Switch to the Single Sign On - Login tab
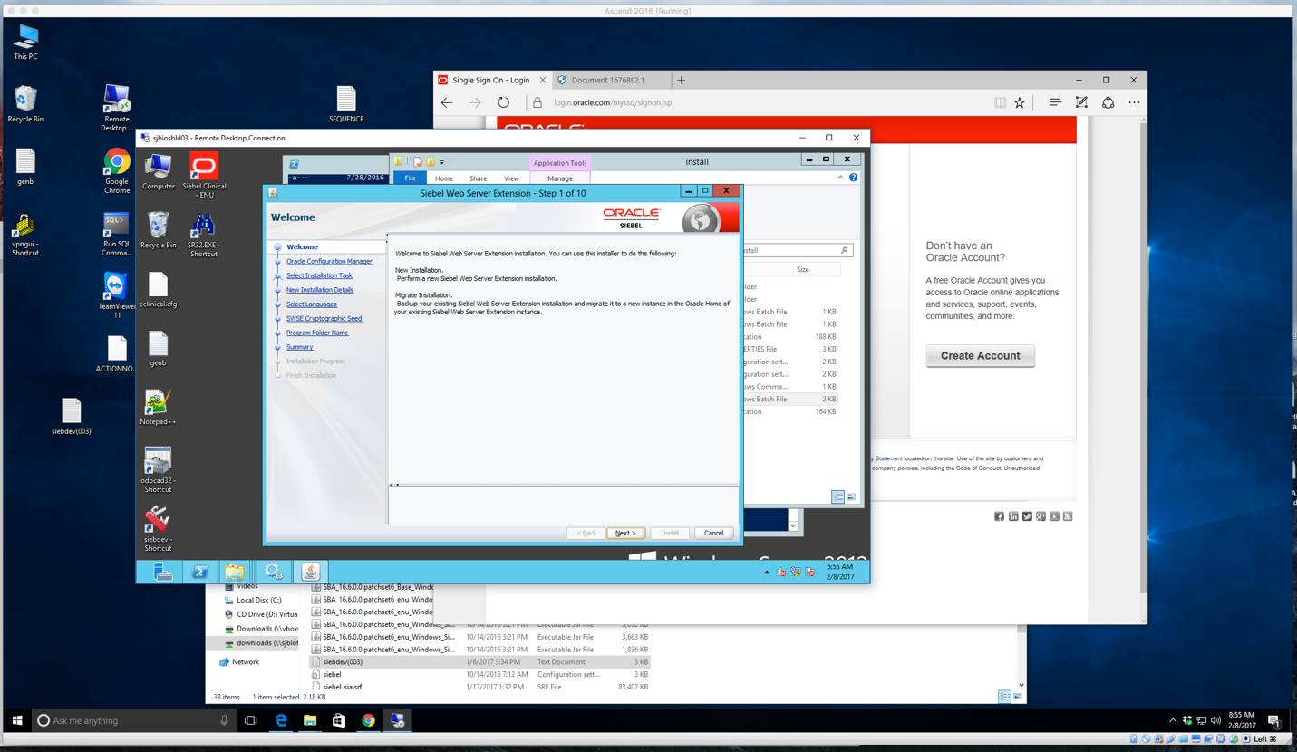 pyautogui.click(x=491, y=80)
